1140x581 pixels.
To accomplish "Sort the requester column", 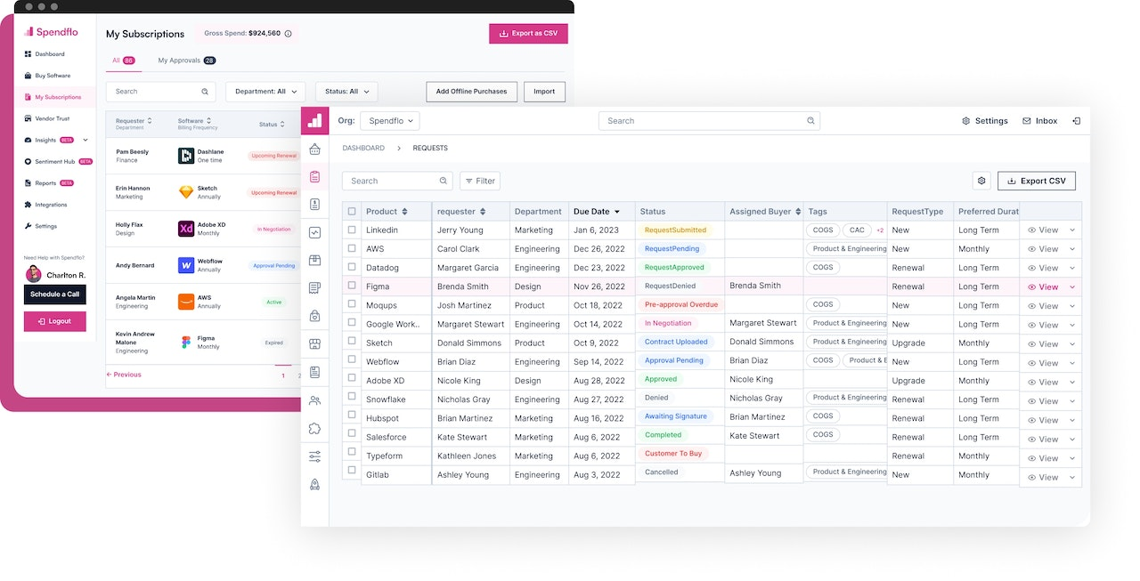I will coord(483,212).
